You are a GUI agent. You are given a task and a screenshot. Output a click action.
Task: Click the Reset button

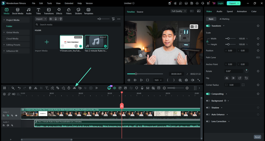[257, 137]
